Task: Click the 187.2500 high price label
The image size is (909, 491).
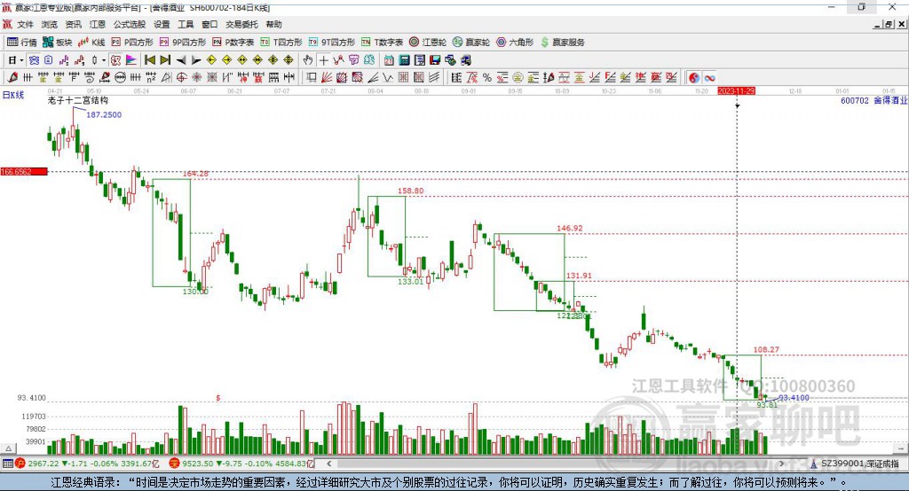Action: pos(104,114)
